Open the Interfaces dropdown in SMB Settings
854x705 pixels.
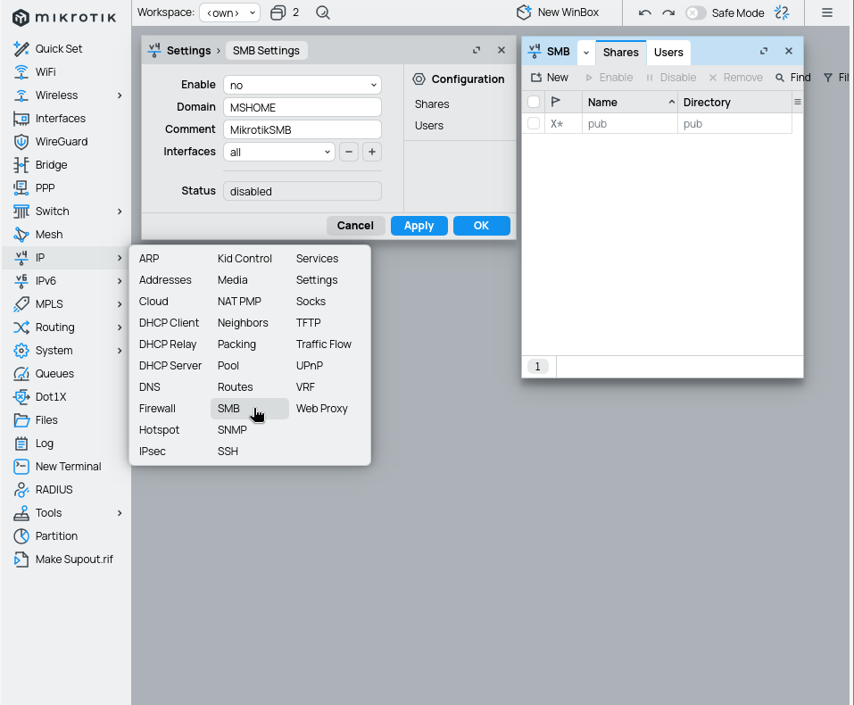278,152
